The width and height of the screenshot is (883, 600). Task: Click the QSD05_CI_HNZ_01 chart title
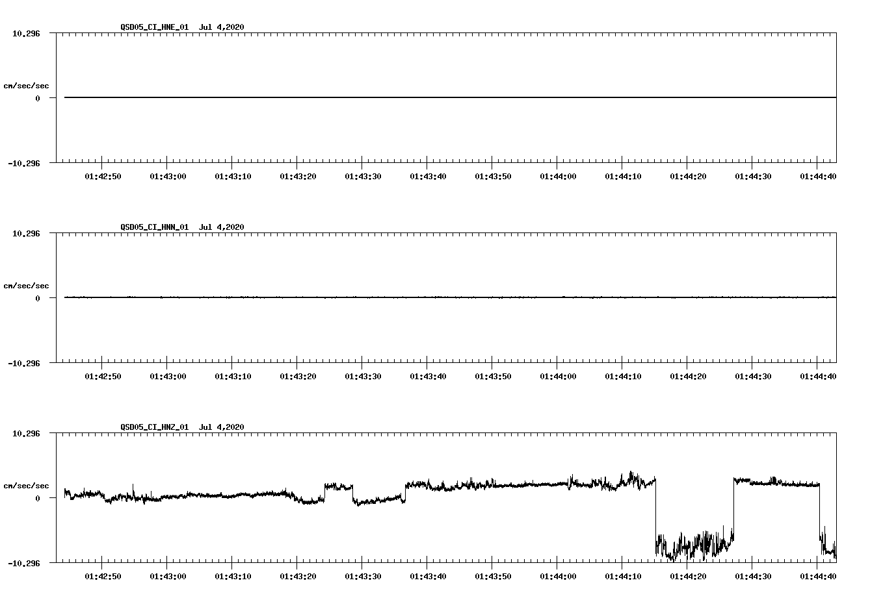coord(182,427)
